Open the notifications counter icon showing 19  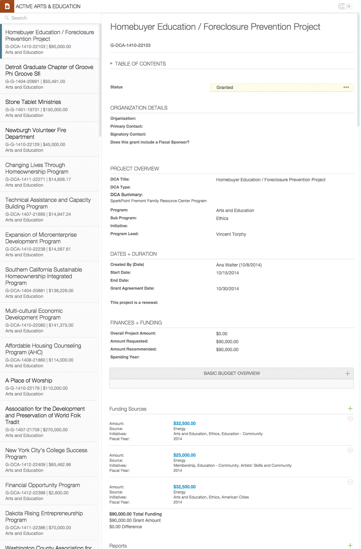(345, 6)
